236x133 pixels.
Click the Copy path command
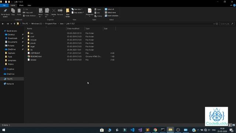(28, 13)
